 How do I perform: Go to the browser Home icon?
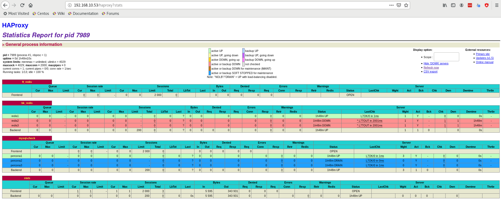31,5
